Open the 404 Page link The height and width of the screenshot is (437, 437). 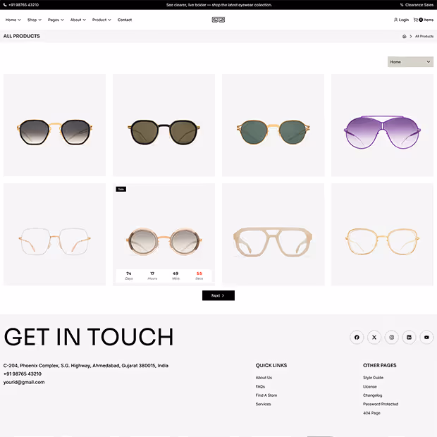[371, 413]
